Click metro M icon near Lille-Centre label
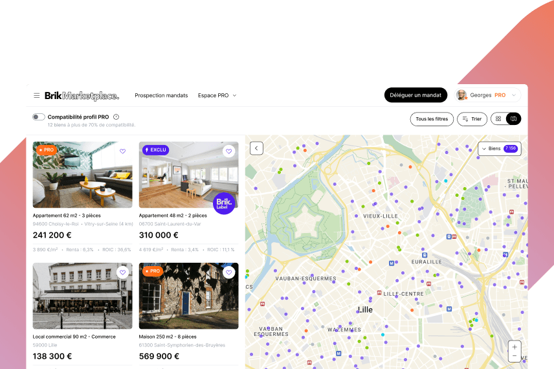 pos(379,293)
